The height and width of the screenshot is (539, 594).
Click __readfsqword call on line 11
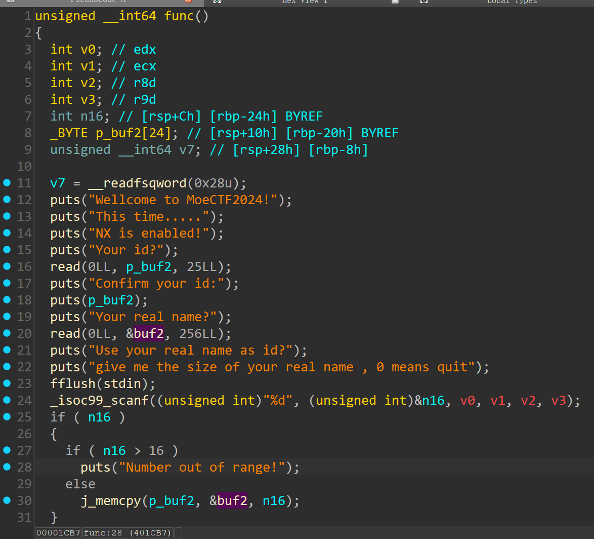click(x=137, y=183)
